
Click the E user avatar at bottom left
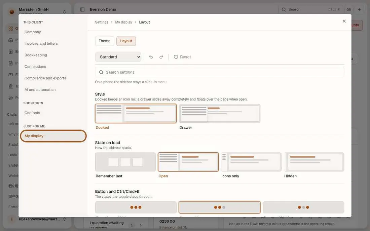(x=12, y=219)
